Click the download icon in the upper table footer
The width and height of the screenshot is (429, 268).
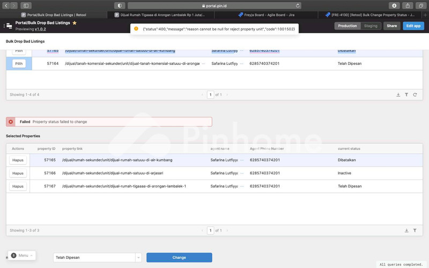(x=398, y=95)
